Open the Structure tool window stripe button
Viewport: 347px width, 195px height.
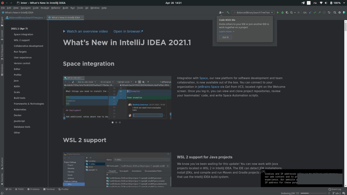pyautogui.click(x=2, y=163)
